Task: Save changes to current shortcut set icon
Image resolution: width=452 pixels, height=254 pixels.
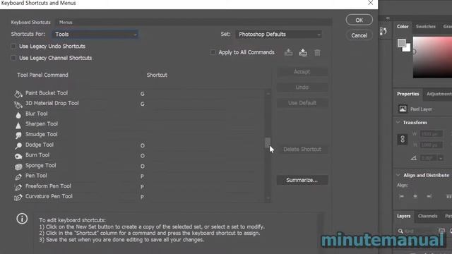Action: (288, 52)
